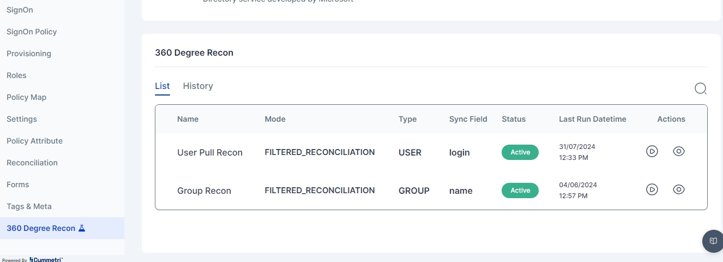The width and height of the screenshot is (723, 262).
Task: Switch to the History tab
Action: coord(198,86)
